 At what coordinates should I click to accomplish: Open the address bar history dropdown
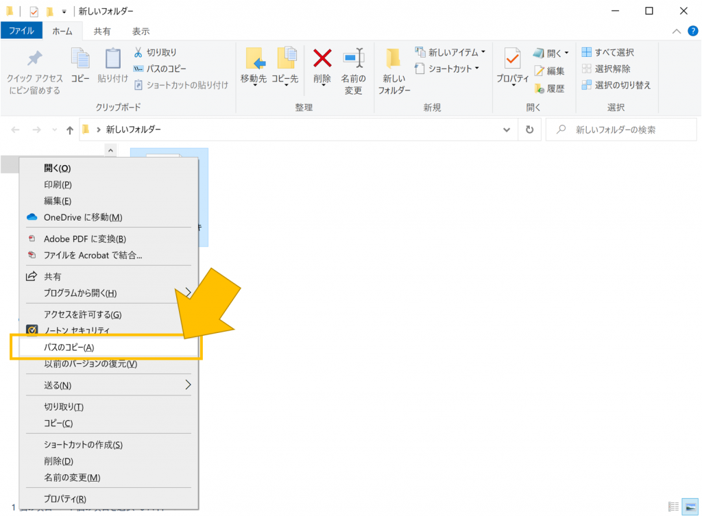(x=507, y=130)
